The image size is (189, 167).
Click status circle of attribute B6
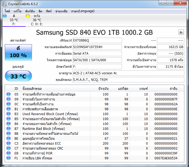pyautogui.click(x=8, y=124)
